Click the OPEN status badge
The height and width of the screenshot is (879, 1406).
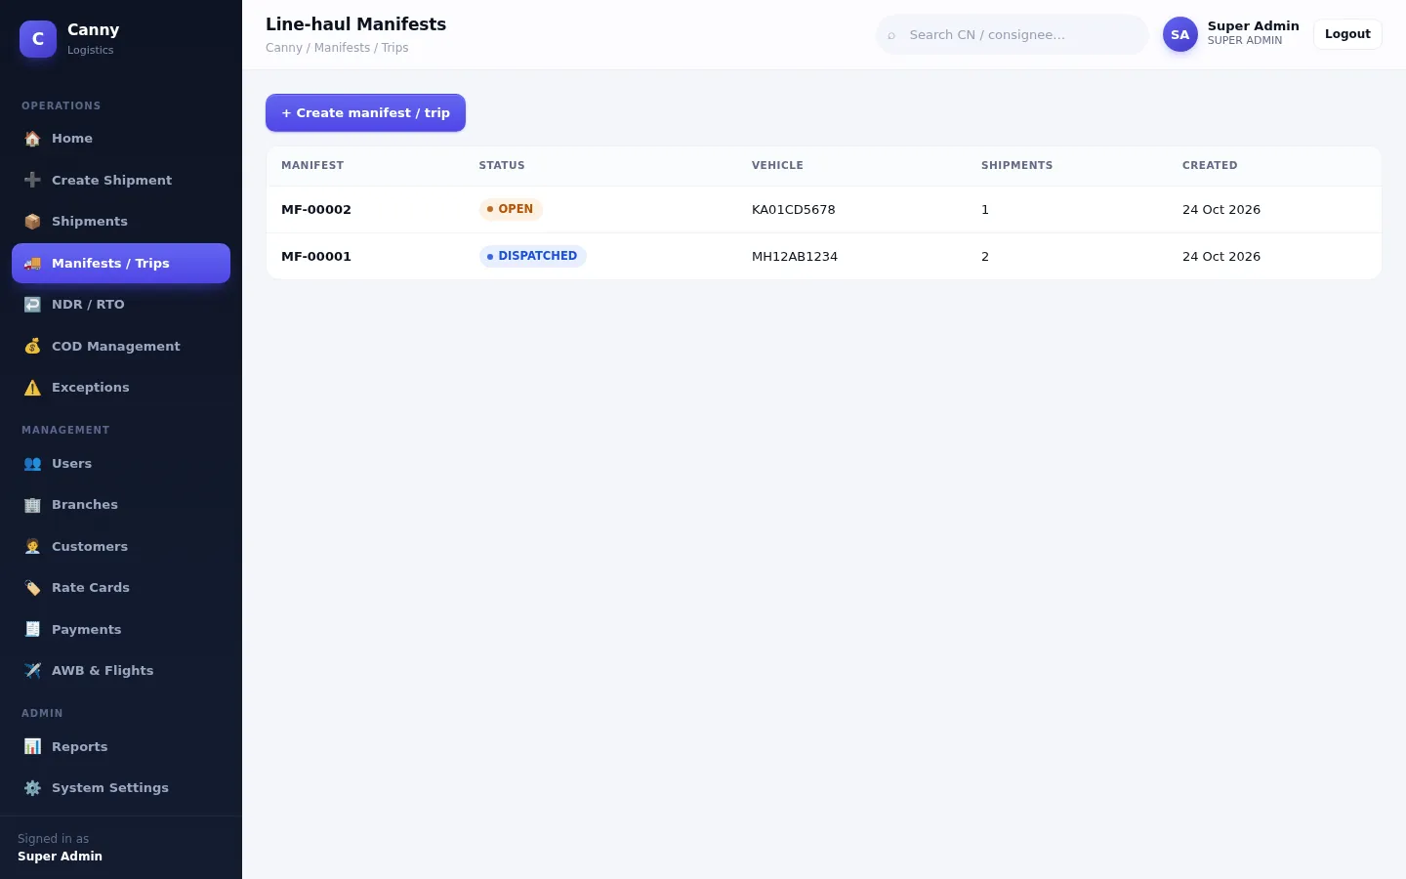511,209
